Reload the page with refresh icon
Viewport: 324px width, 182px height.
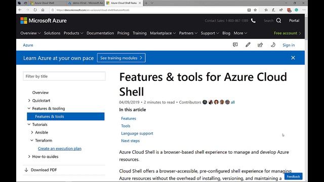click(35, 10)
